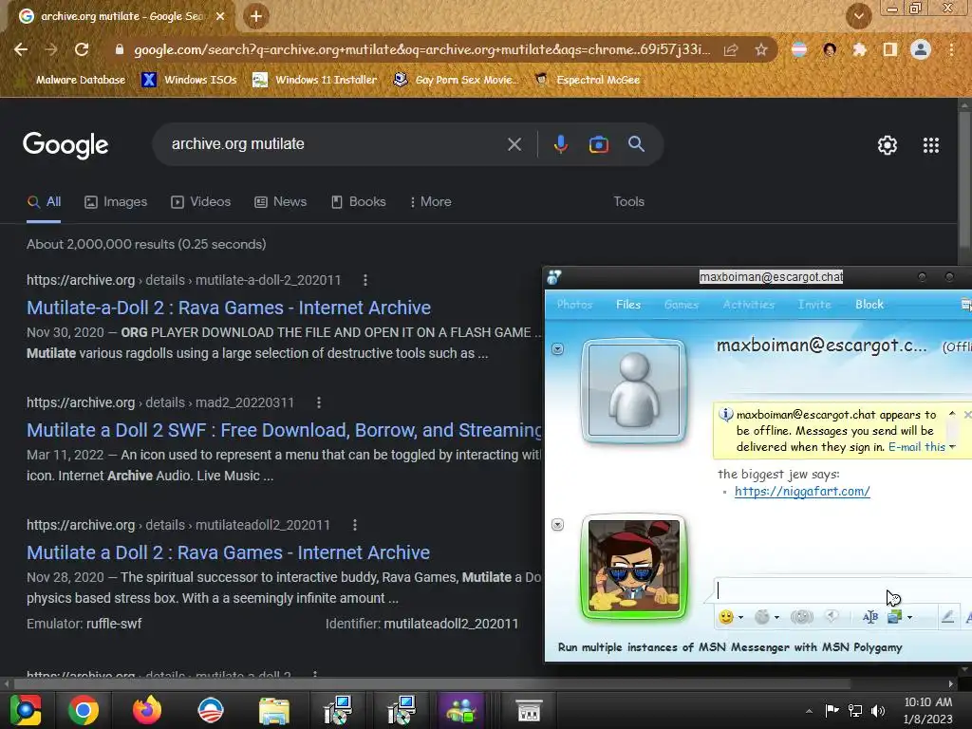Open options for mad2_20220311 result
972x729 pixels.
pyautogui.click(x=319, y=402)
